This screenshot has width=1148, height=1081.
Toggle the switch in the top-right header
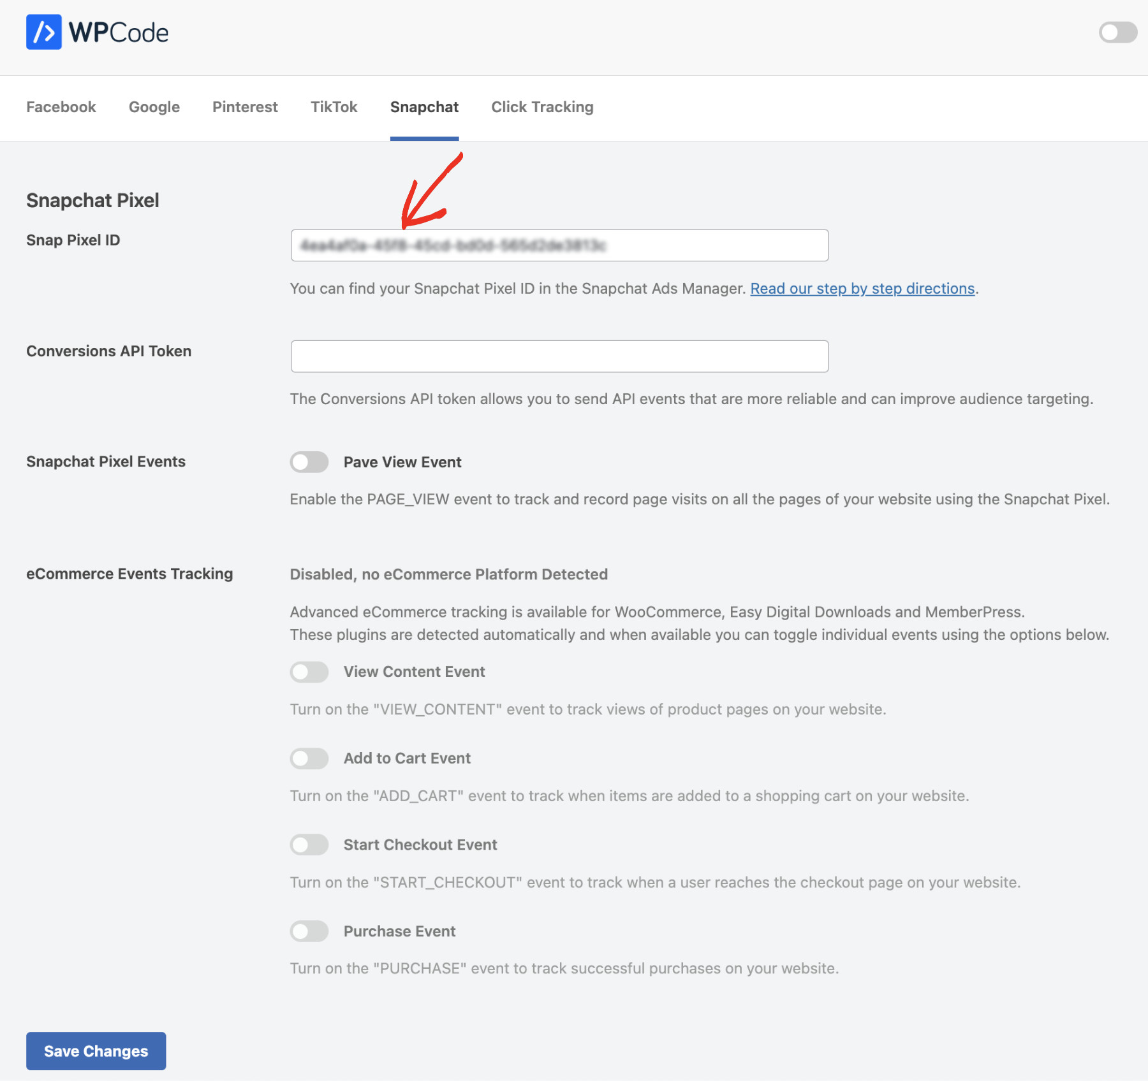click(x=1117, y=33)
